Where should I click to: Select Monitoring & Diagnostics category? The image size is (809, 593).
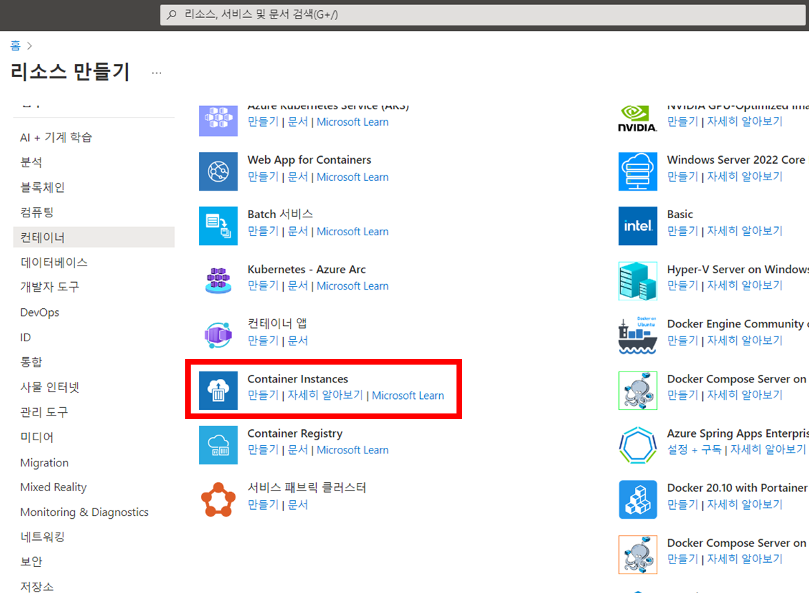94,512
